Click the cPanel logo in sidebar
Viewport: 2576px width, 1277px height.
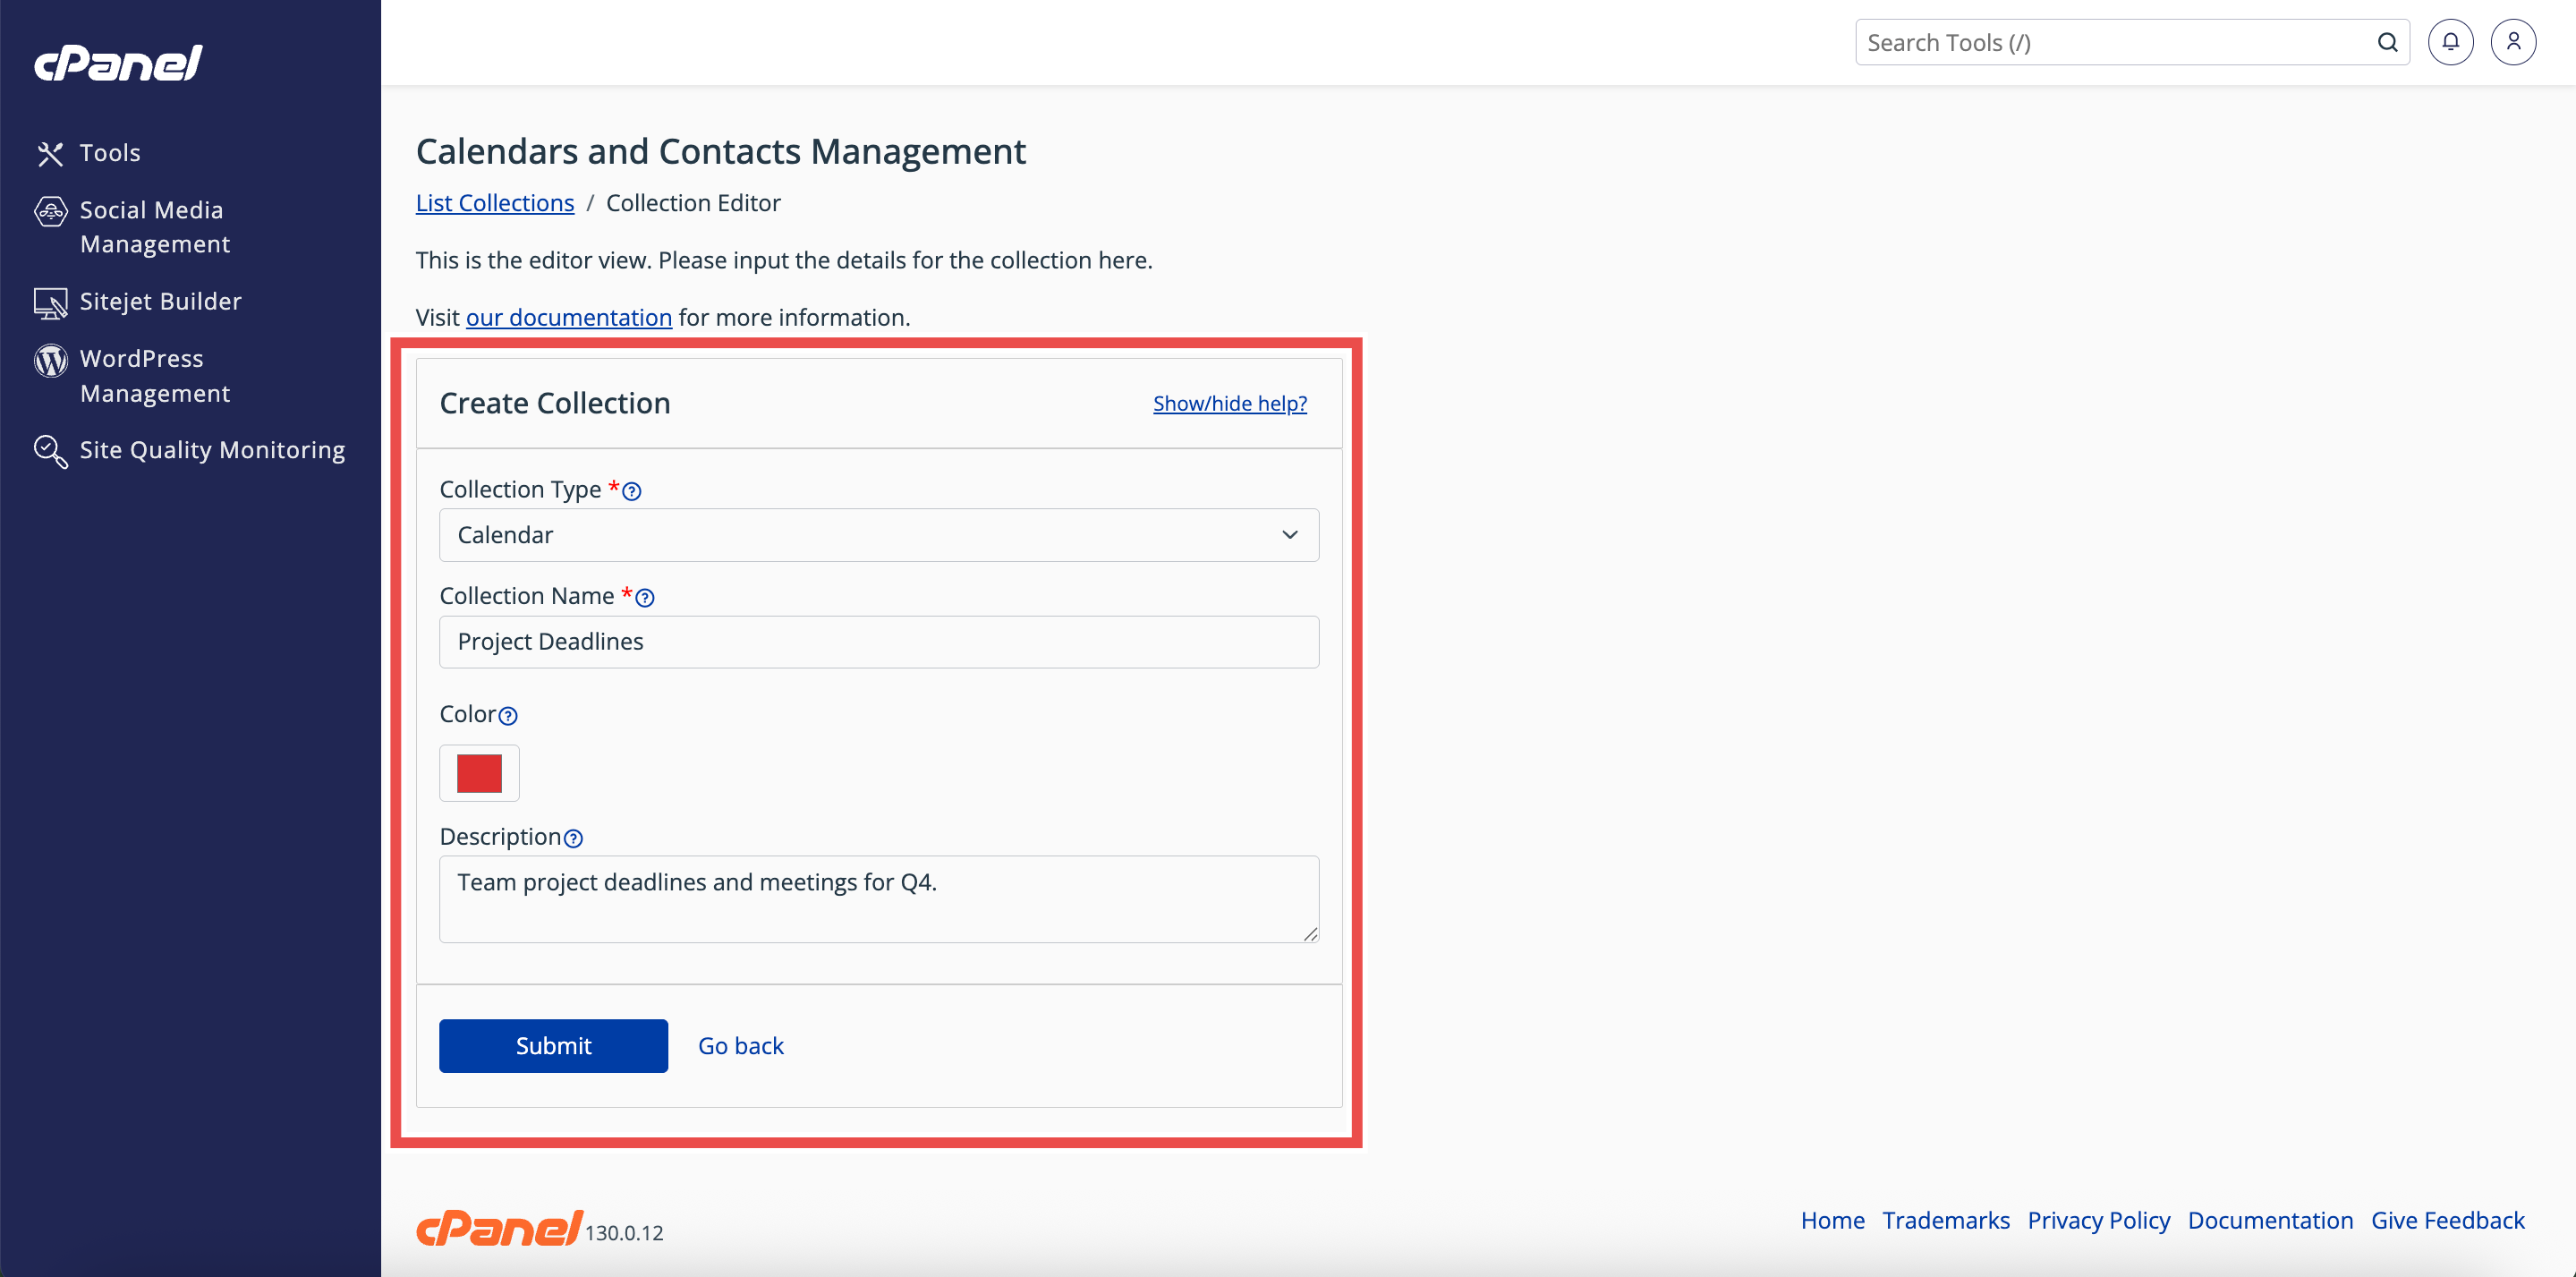pos(118,62)
